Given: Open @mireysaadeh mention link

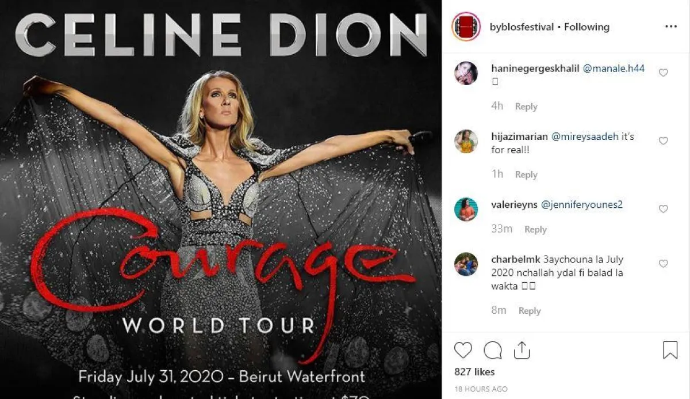Looking at the screenshot, I should point(585,137).
